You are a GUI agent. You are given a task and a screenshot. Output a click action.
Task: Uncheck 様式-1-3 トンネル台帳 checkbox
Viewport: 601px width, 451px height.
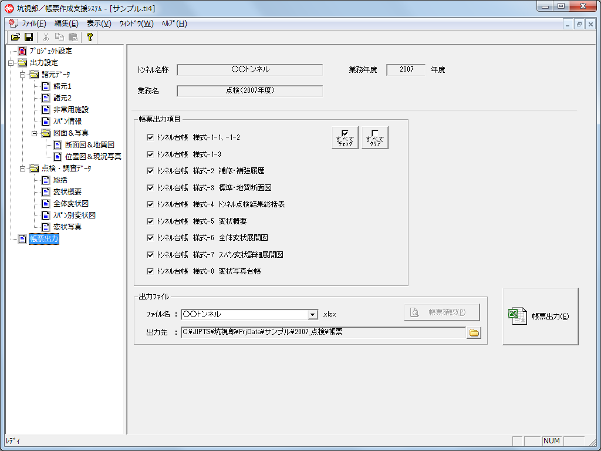(x=150, y=154)
